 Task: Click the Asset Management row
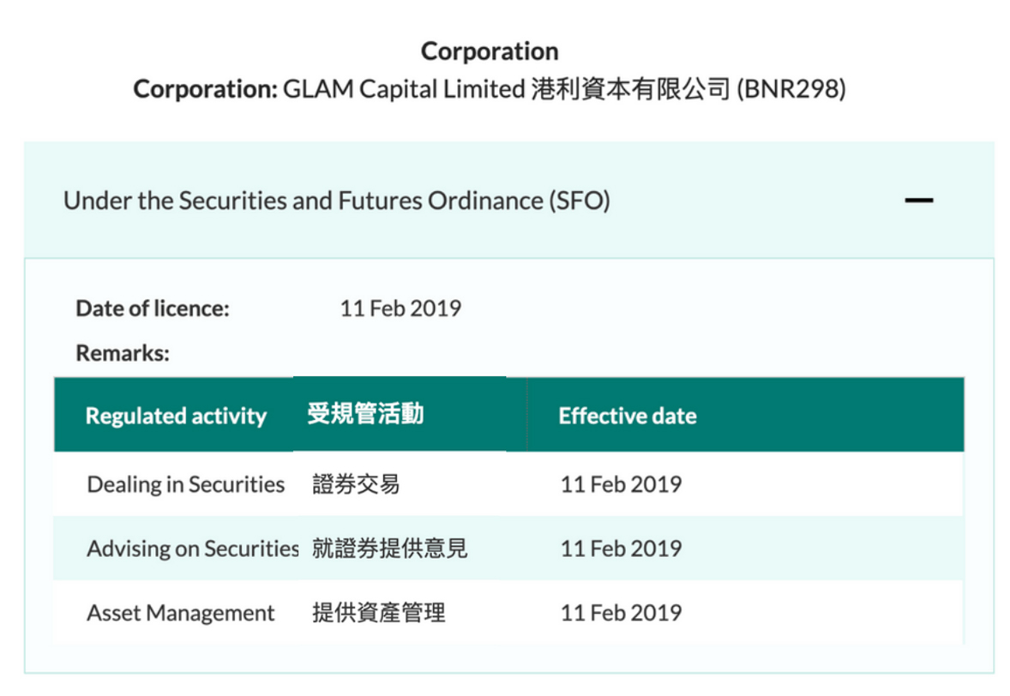tap(508, 612)
